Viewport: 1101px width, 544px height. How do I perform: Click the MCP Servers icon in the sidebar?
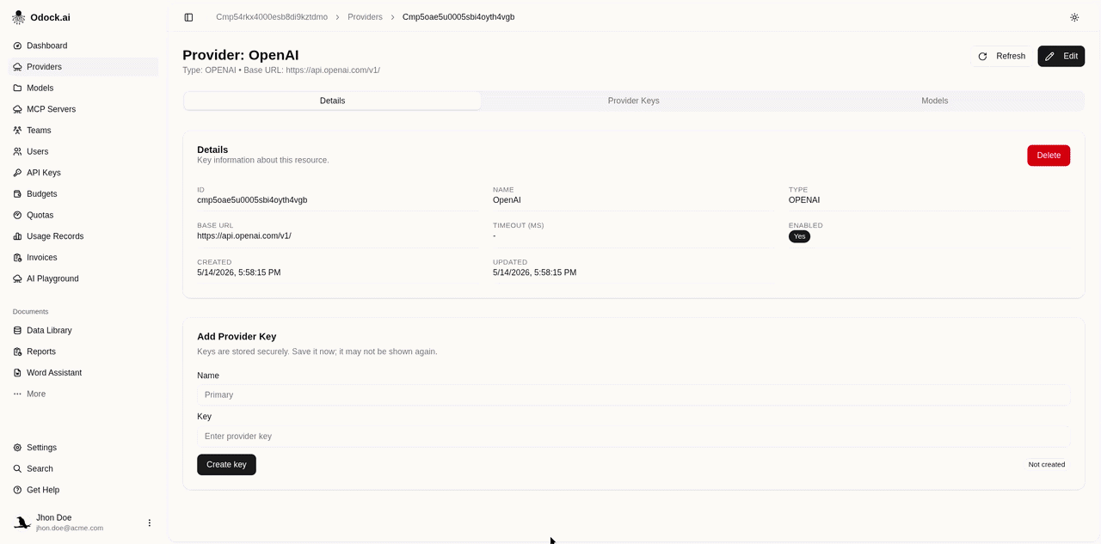coord(18,109)
